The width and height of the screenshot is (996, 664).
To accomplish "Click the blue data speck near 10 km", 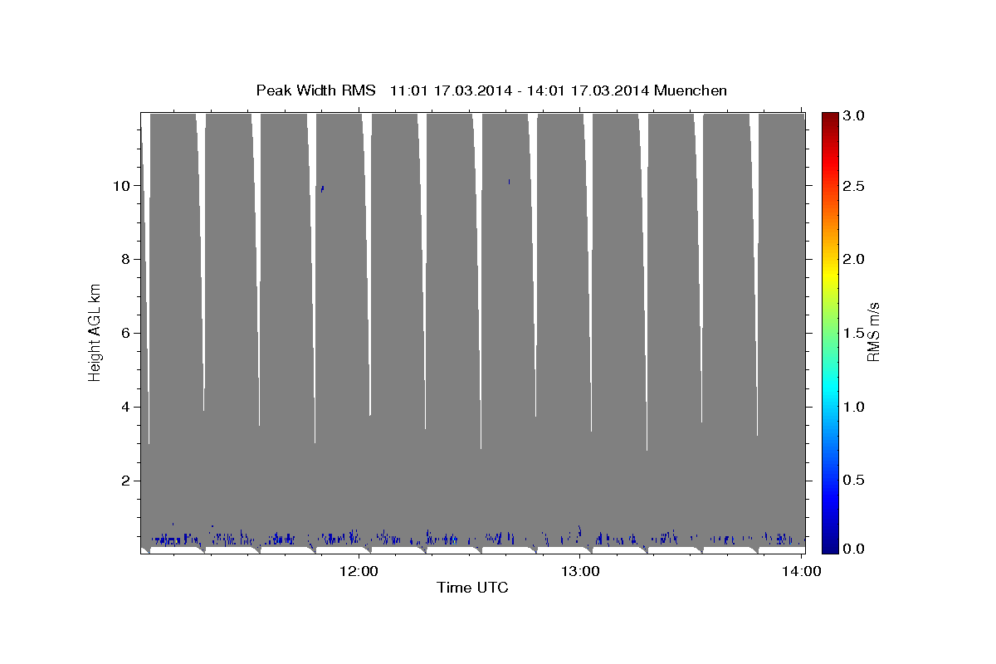I will point(322,189).
